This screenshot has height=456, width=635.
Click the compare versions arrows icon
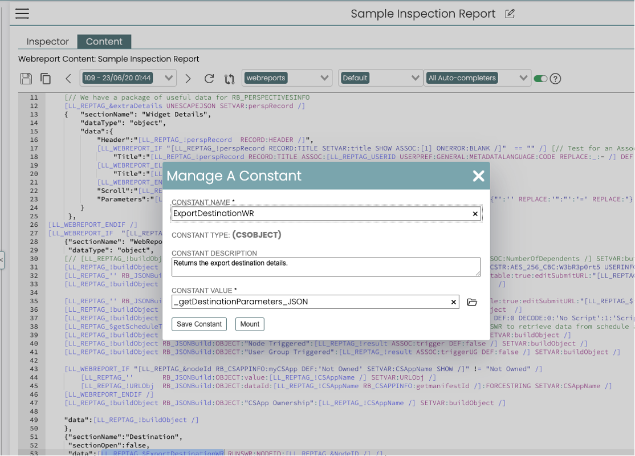tap(229, 79)
